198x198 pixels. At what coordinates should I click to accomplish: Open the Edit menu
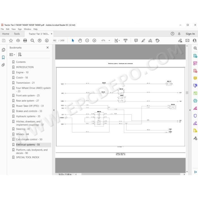8,29
